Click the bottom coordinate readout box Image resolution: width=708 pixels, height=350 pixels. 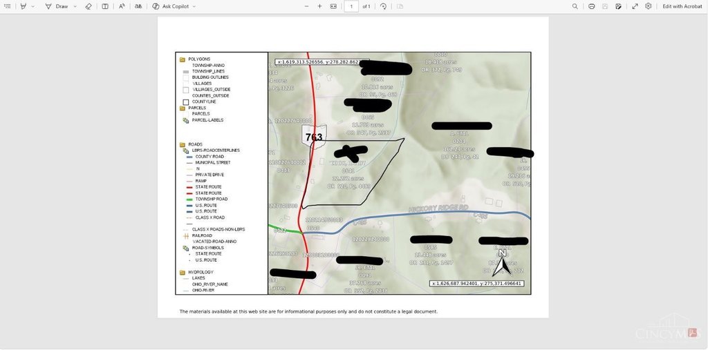click(x=477, y=284)
